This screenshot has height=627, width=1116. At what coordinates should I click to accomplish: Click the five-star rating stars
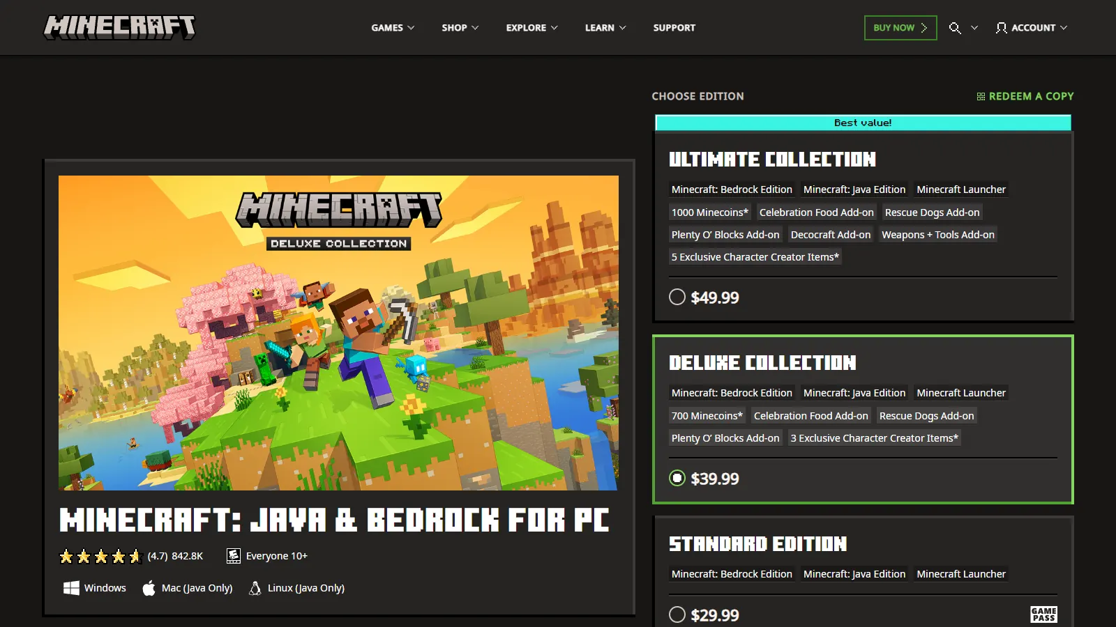pyautogui.click(x=101, y=556)
